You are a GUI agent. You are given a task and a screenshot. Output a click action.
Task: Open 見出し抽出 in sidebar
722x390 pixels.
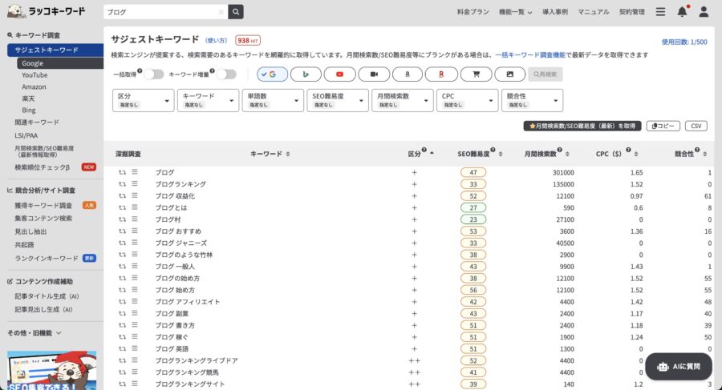(x=30, y=231)
